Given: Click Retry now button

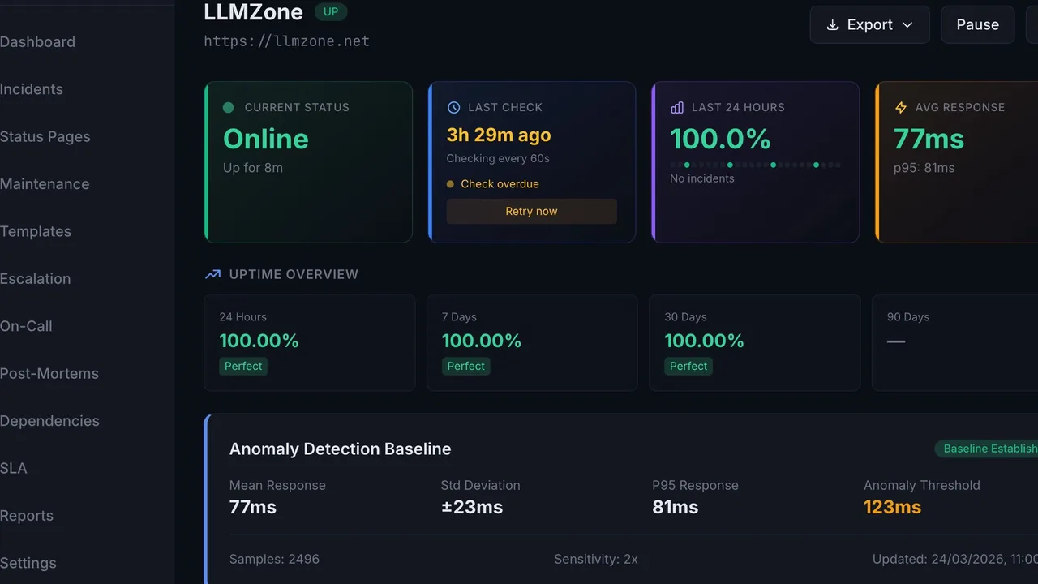Looking at the screenshot, I should 531,211.
